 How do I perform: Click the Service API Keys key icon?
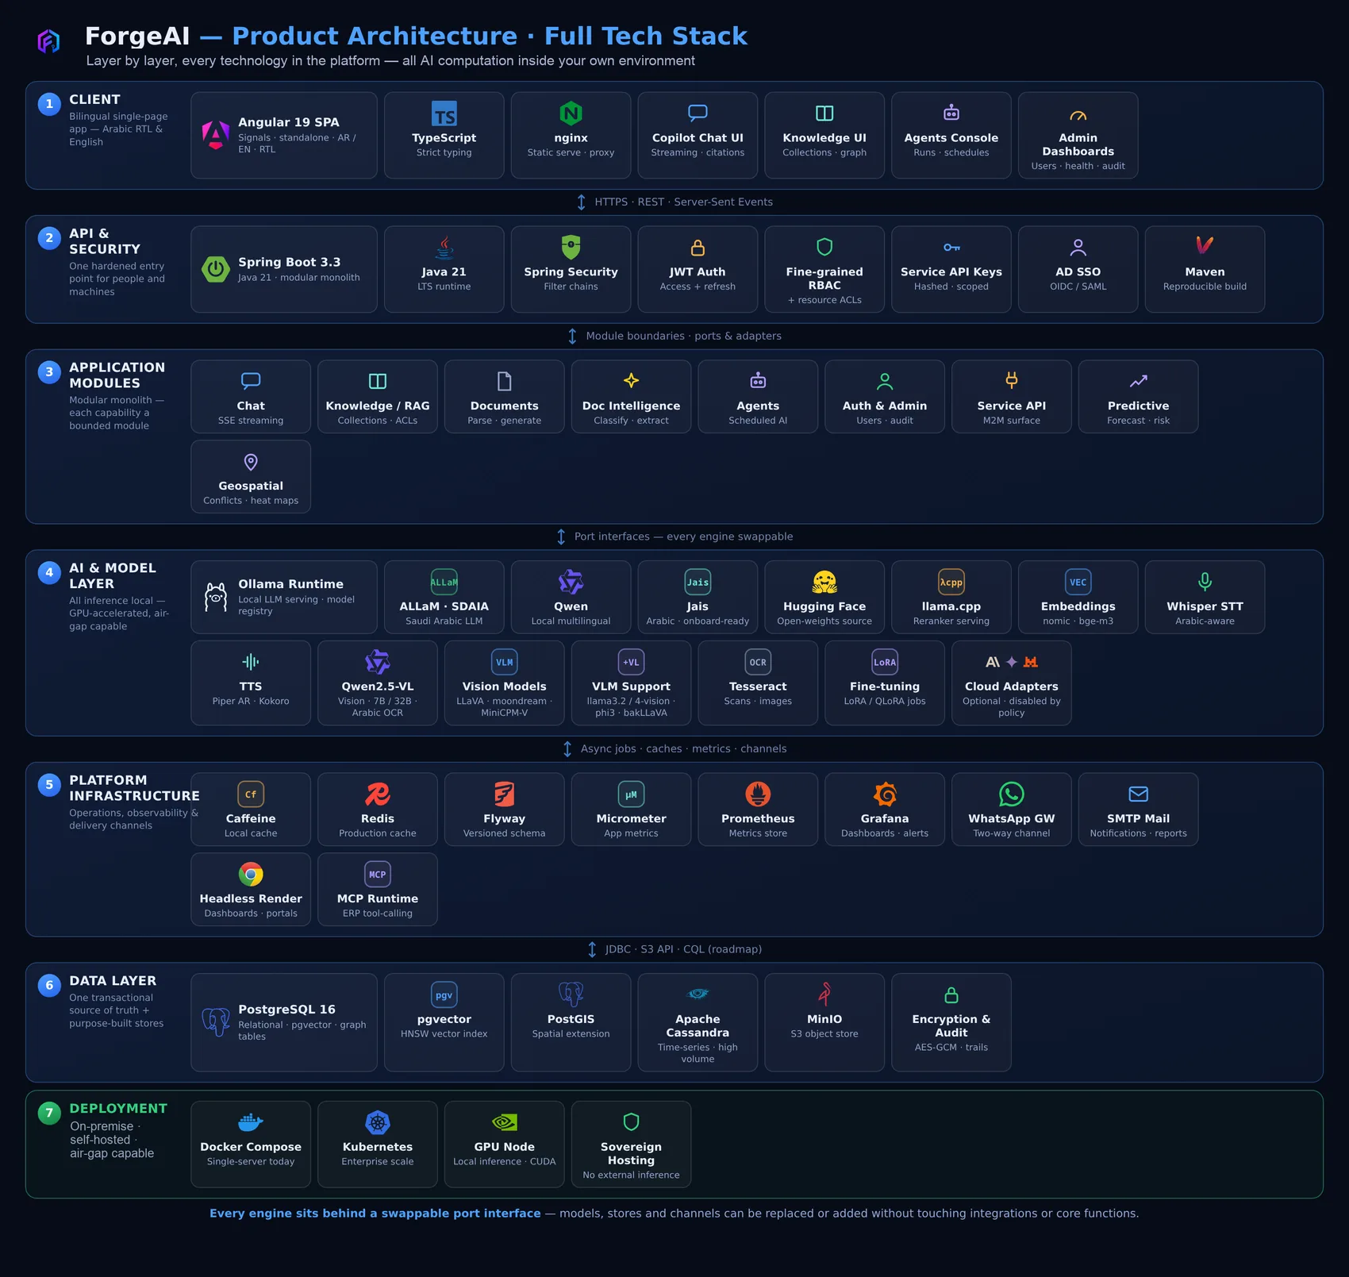click(x=951, y=248)
